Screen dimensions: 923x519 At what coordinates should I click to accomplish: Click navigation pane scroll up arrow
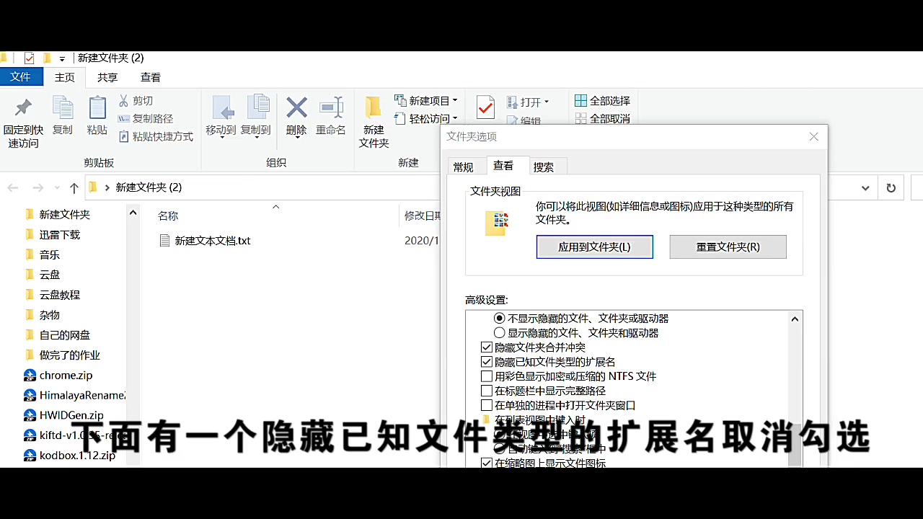pos(133,212)
